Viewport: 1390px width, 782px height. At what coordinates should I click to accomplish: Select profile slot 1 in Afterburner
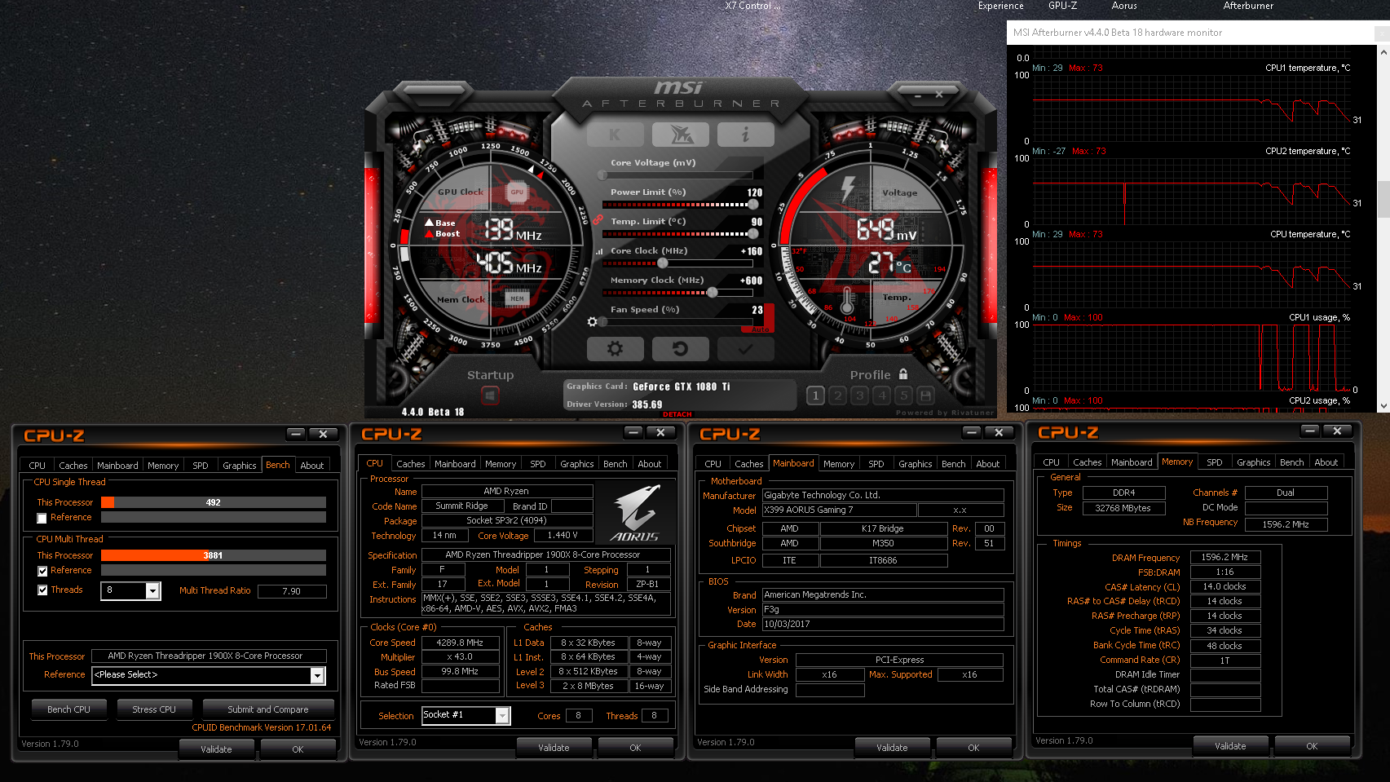tap(815, 395)
